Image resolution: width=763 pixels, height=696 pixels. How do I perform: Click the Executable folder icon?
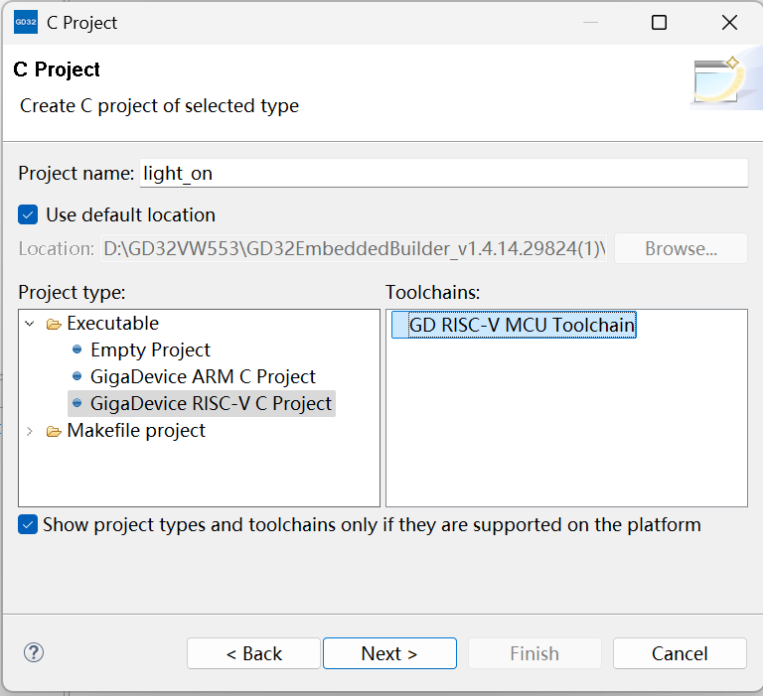(x=54, y=324)
